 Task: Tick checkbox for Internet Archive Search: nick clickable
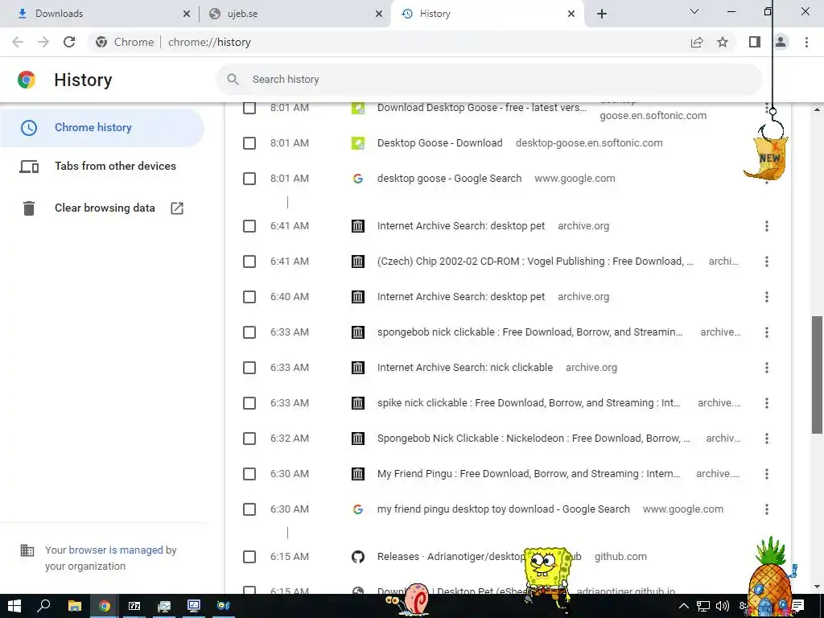pyautogui.click(x=249, y=368)
